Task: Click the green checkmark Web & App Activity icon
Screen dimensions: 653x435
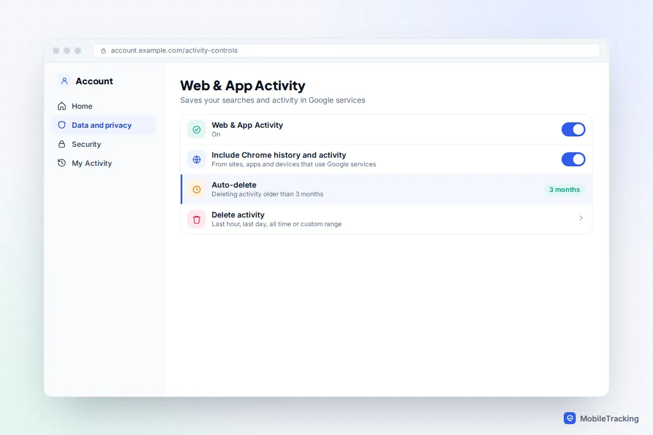Action: [x=196, y=129]
